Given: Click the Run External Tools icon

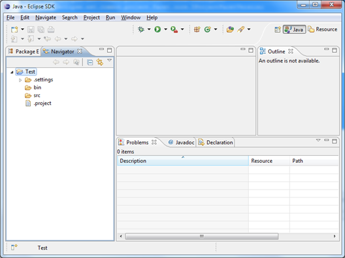Looking at the screenshot, I should pos(174,29).
